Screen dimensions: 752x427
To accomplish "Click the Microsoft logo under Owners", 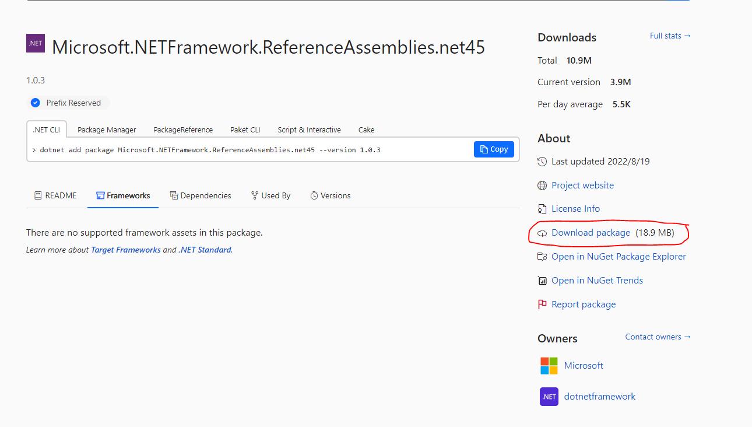I will click(x=549, y=365).
